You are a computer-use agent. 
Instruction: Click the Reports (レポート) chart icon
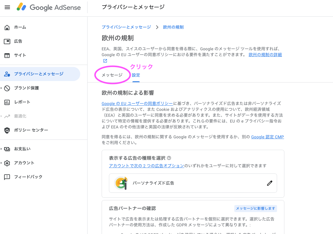pos(7,102)
